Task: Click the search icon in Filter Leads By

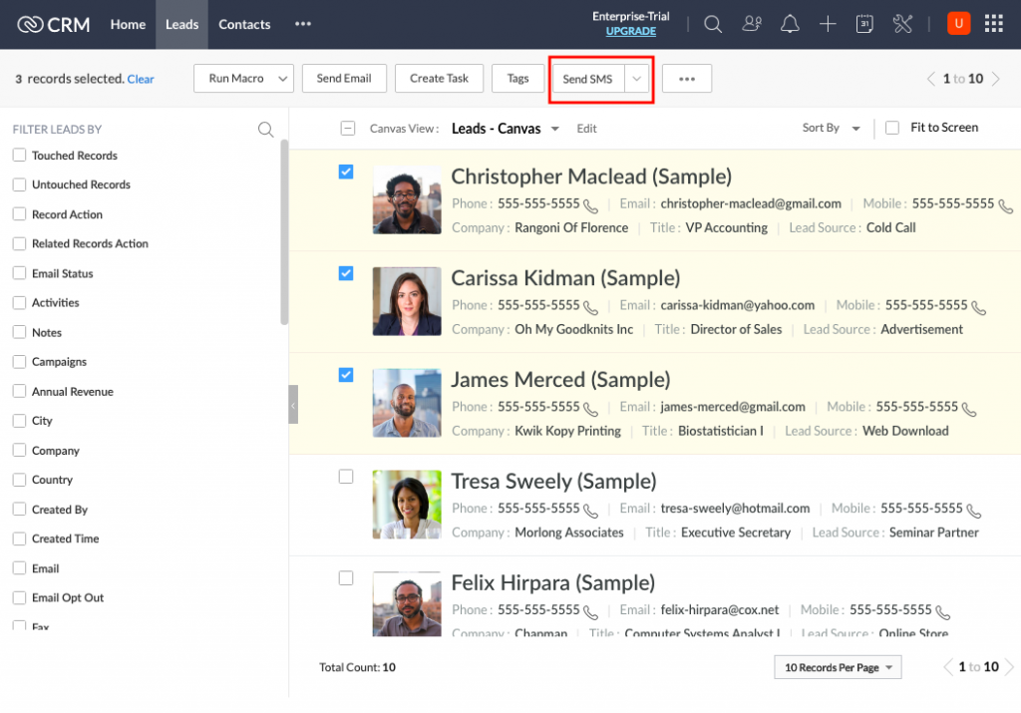Action: coord(265,129)
